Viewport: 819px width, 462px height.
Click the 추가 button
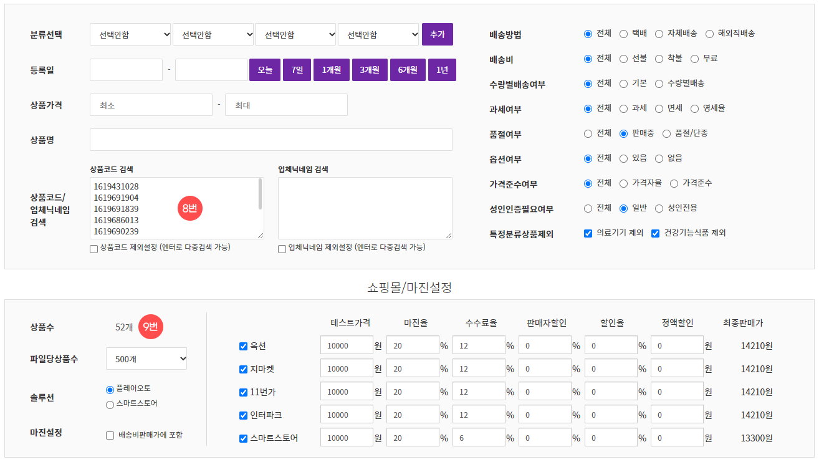437,34
